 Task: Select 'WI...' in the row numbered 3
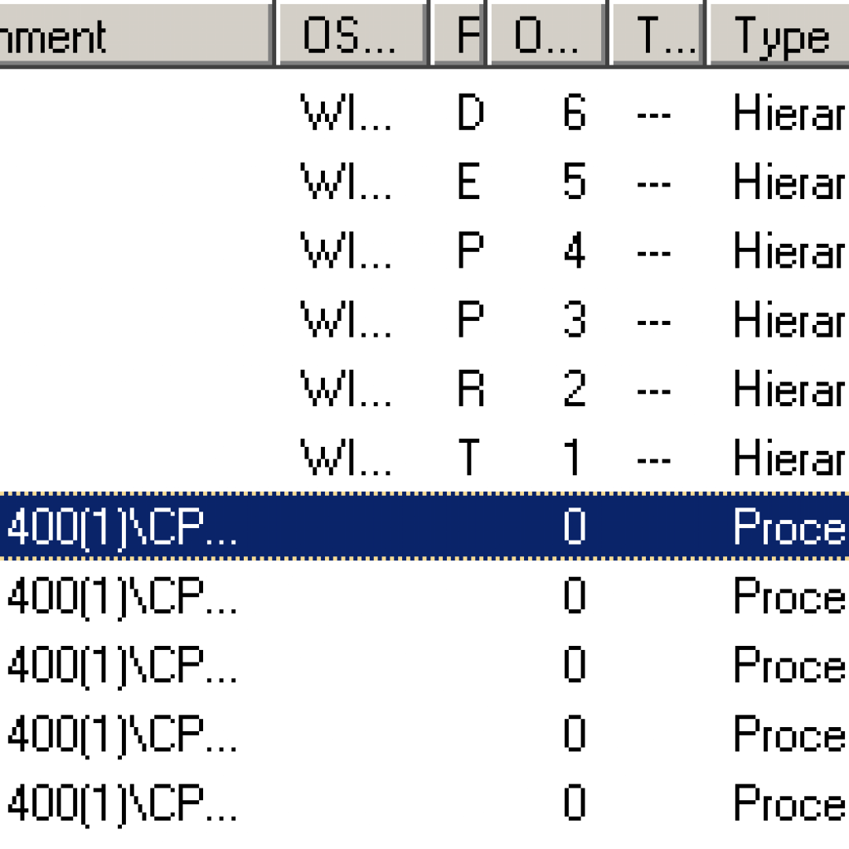346,319
